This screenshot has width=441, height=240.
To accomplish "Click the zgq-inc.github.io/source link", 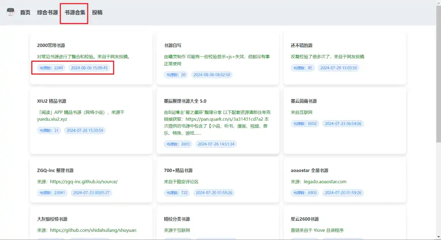I will (x=84, y=182).
